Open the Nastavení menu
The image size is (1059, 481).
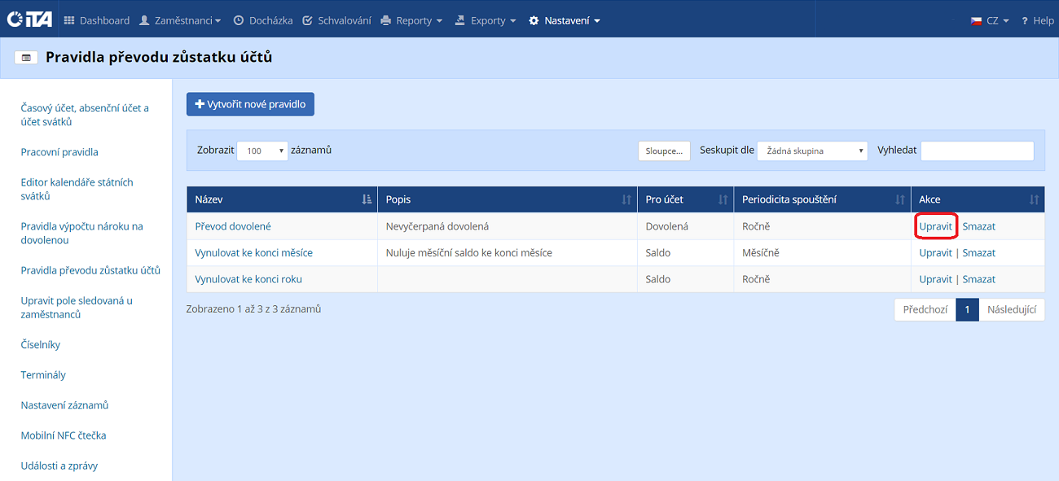[x=564, y=20]
